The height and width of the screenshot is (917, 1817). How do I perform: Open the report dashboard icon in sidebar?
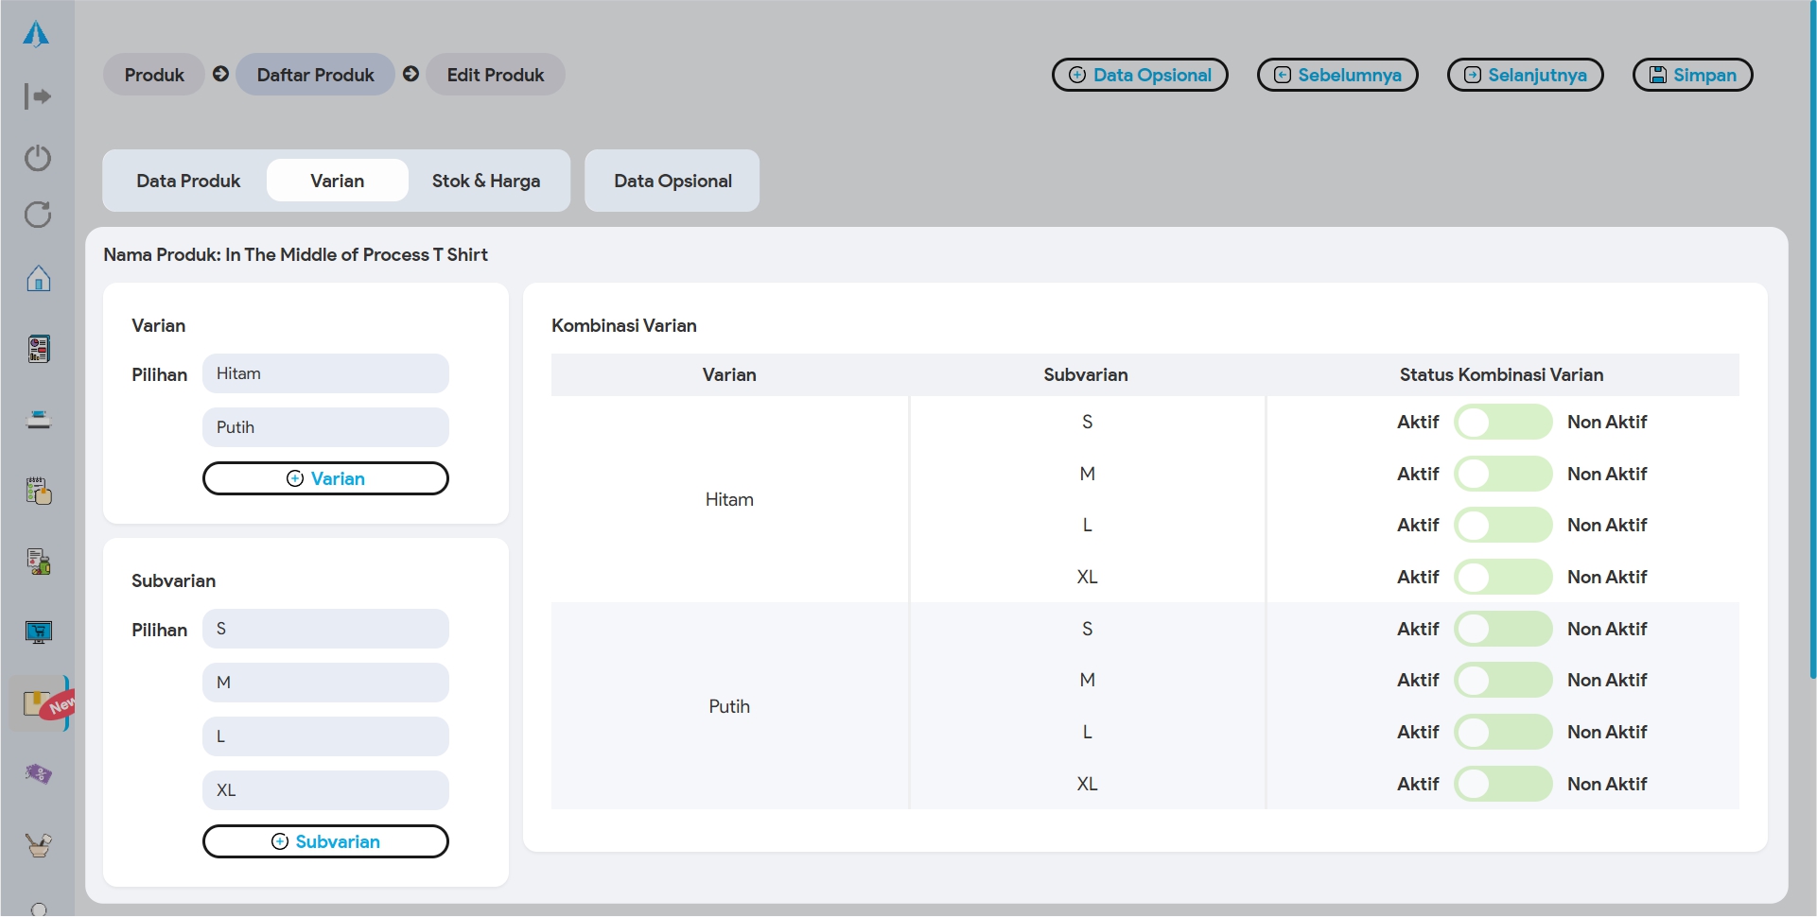coord(38,349)
